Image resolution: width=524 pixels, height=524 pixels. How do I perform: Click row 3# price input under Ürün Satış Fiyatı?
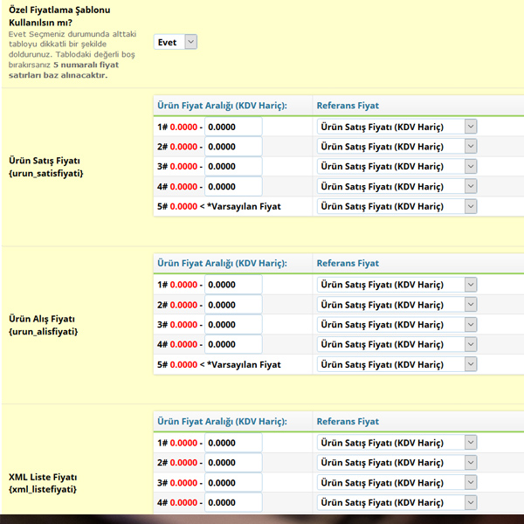(x=233, y=167)
